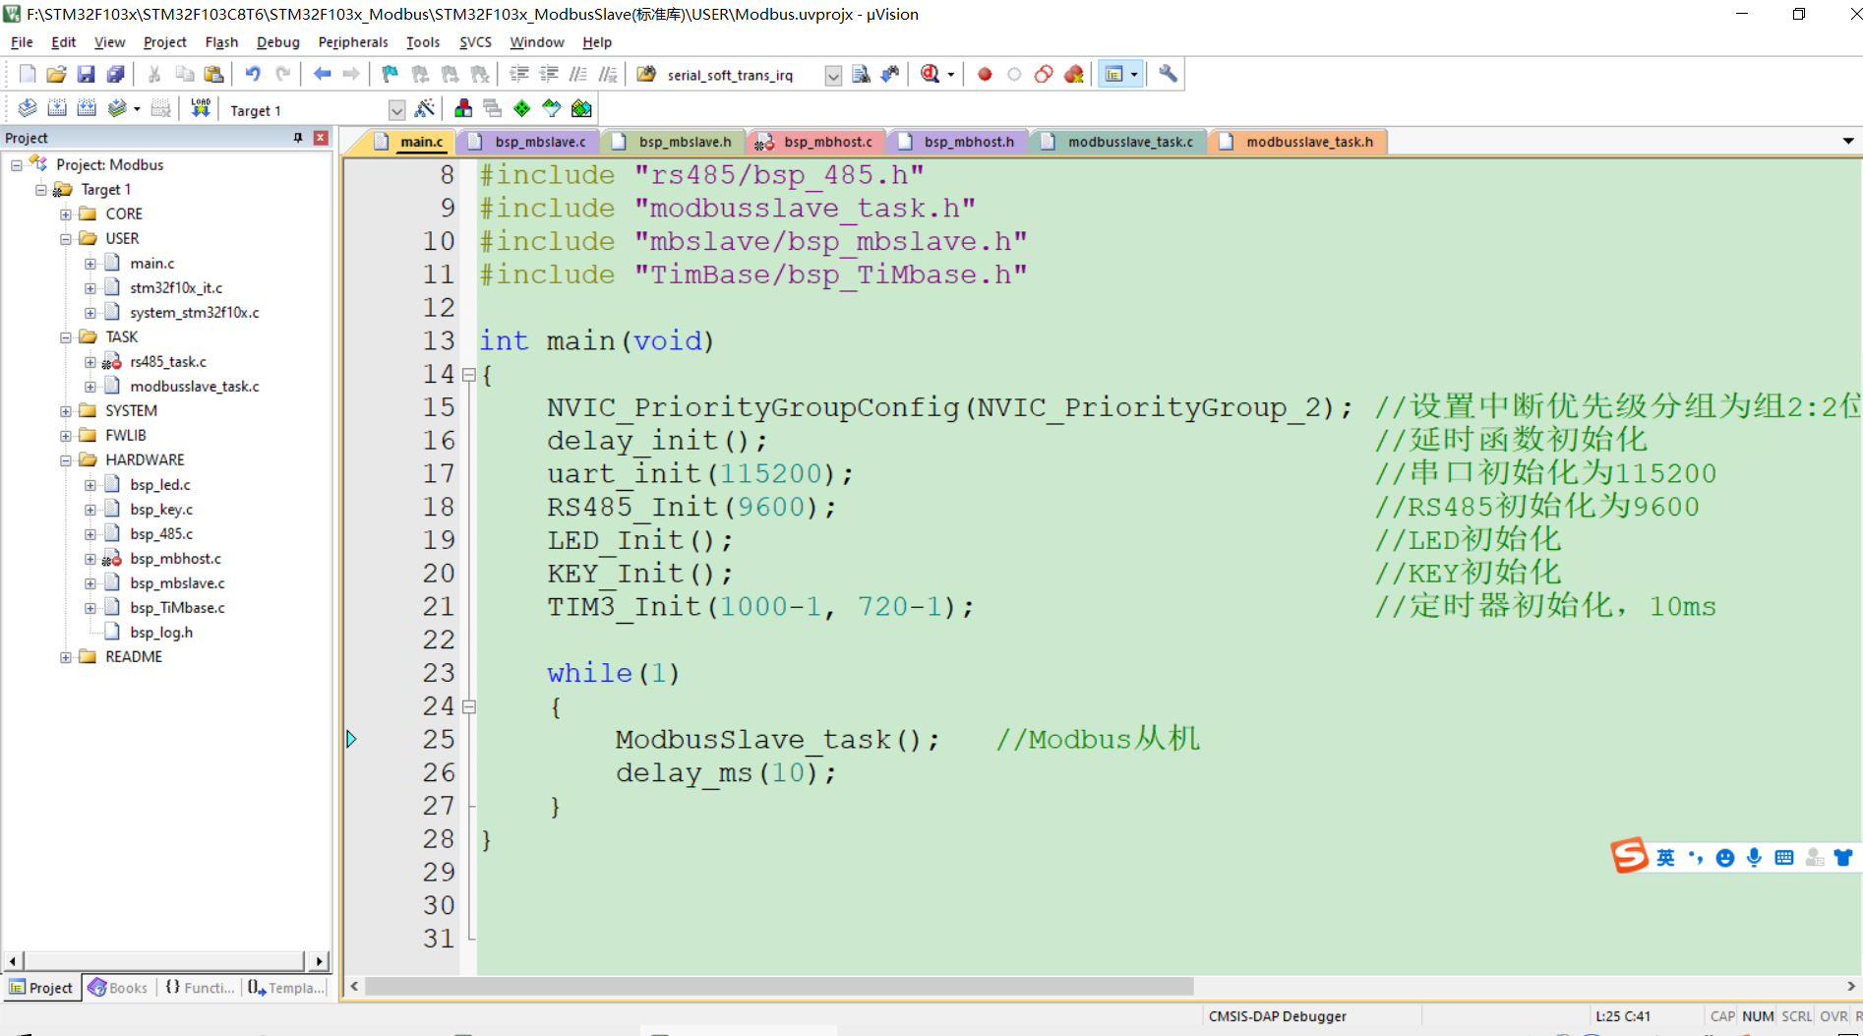The width and height of the screenshot is (1863, 1036).
Task: Save current file with floppy icon
Action: [x=86, y=74]
